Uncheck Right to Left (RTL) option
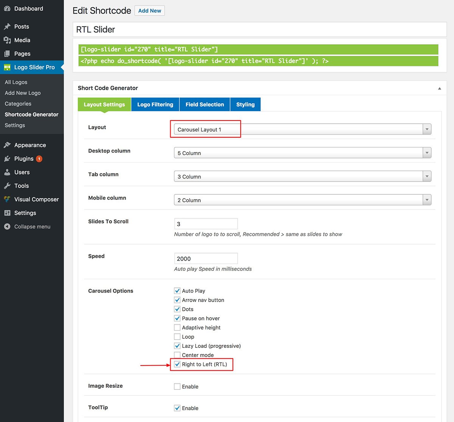Viewport: 454px width, 422px height. tap(177, 364)
